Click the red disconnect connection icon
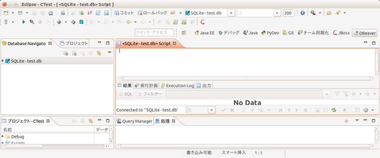 pyautogui.click(x=90, y=13)
